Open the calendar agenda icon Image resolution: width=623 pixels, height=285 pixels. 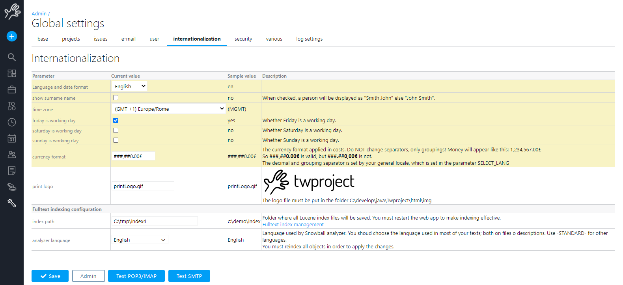click(x=12, y=138)
